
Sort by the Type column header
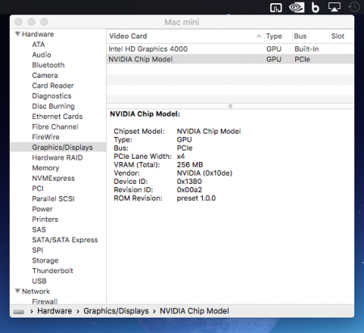(x=274, y=36)
